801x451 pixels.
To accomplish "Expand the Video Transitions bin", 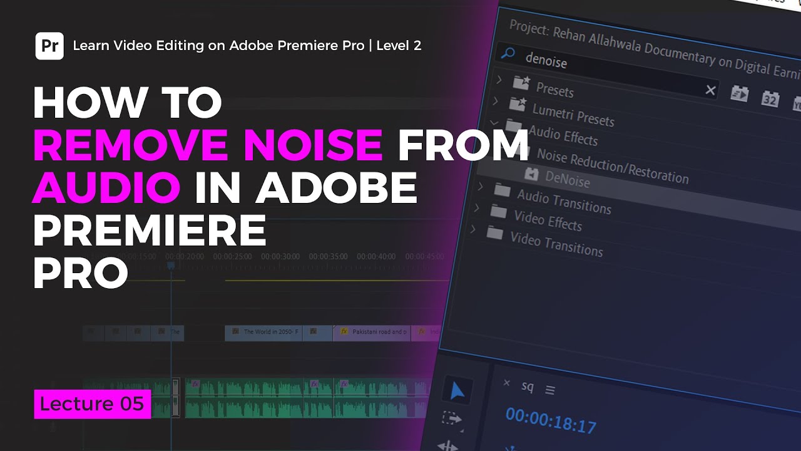I will 473,230.
